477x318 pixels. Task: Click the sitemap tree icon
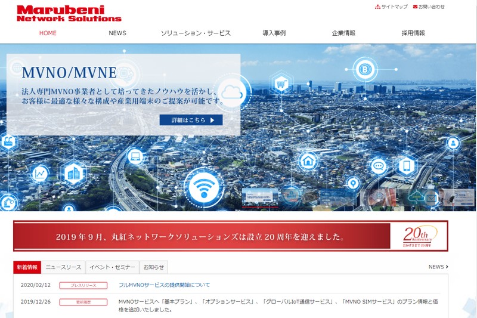point(377,7)
